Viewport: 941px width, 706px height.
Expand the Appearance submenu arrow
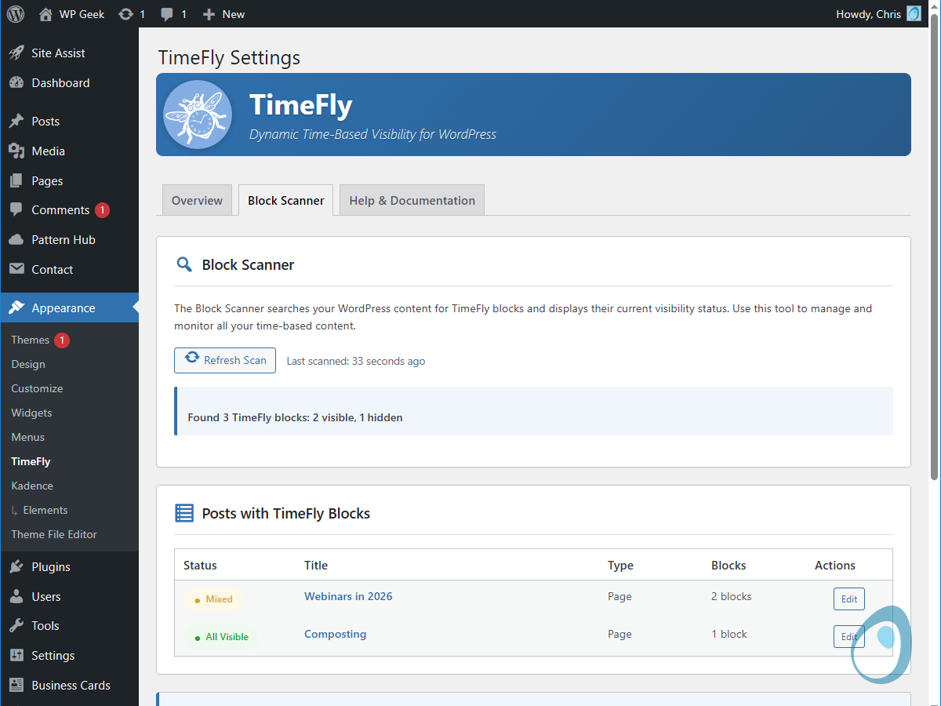click(x=134, y=308)
